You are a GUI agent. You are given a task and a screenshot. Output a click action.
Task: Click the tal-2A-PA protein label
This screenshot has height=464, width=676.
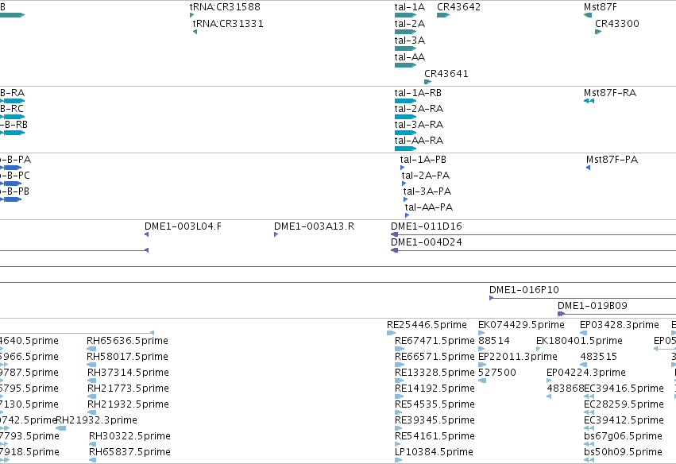(426, 176)
